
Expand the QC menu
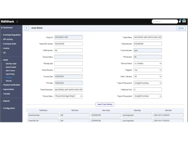(x=5, y=53)
